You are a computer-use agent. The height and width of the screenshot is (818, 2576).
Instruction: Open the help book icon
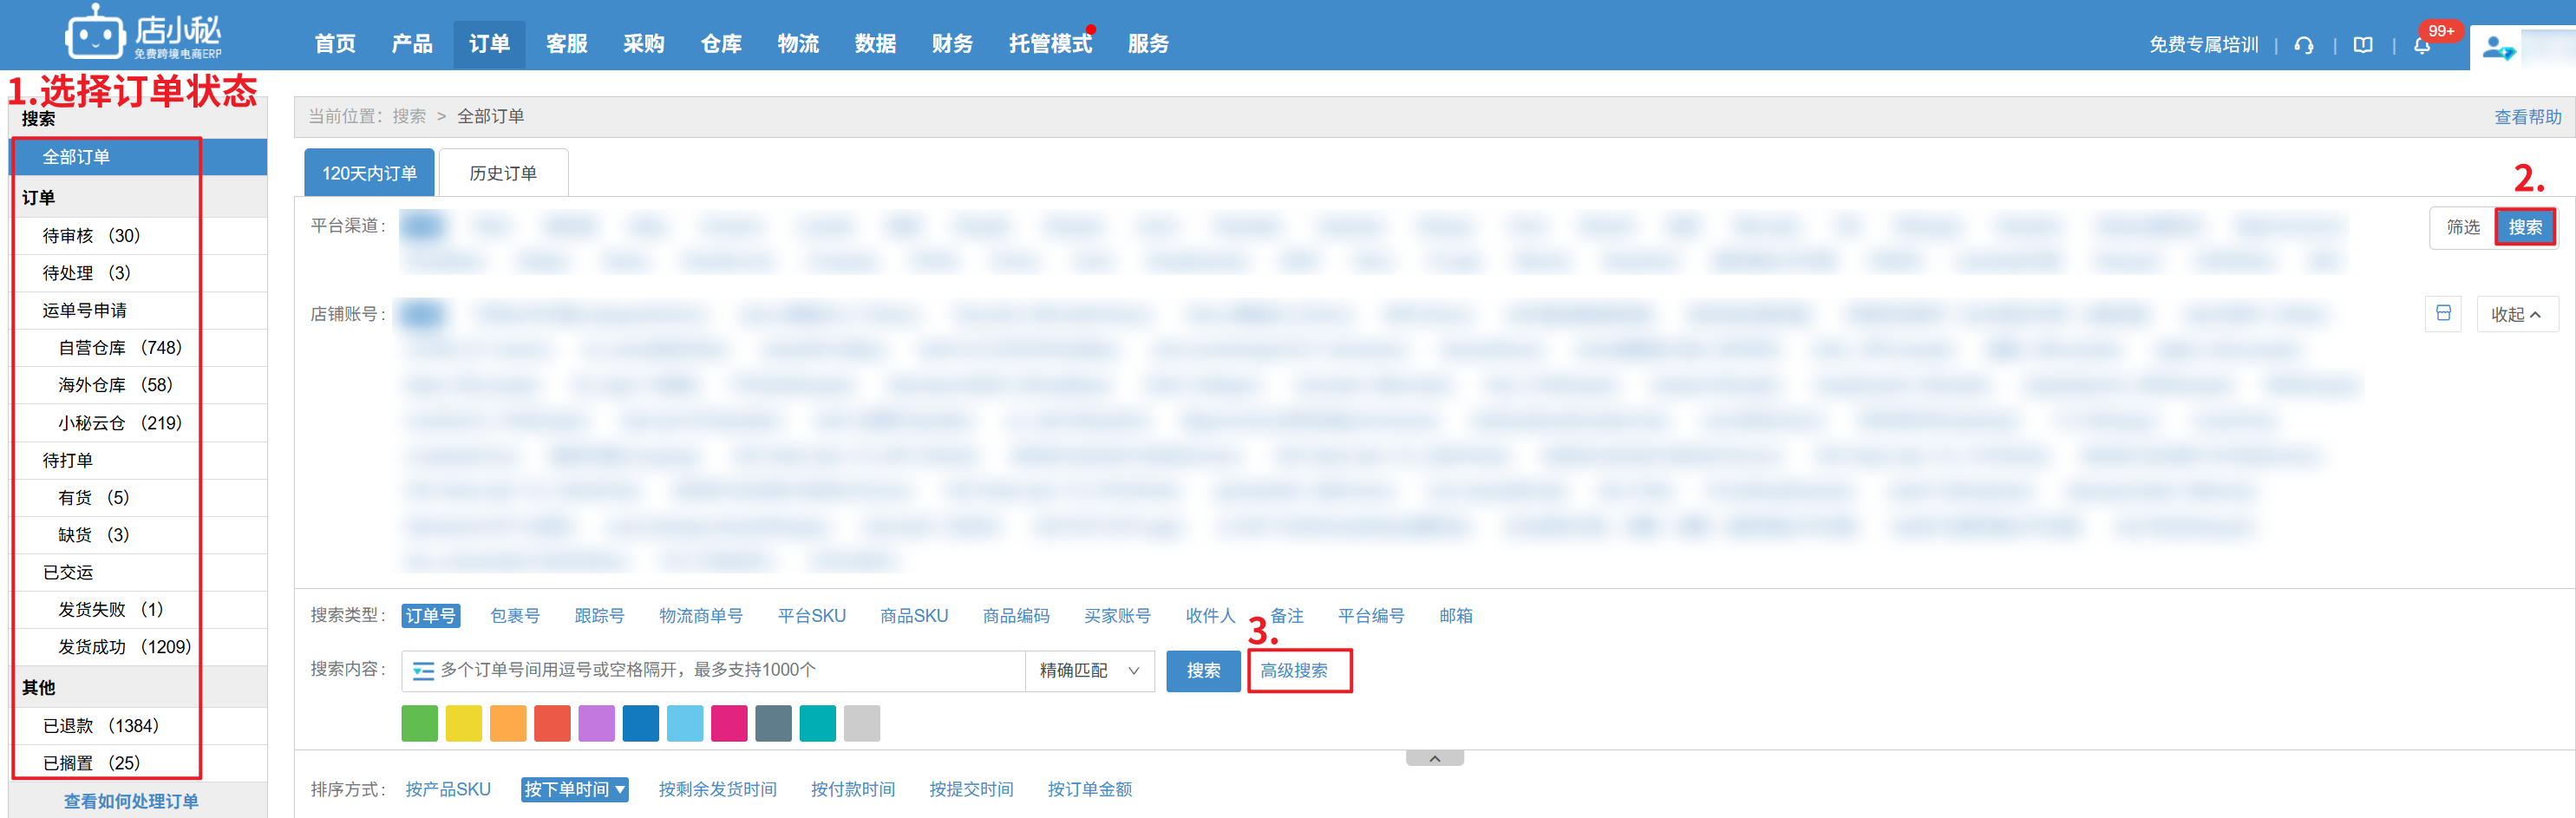coord(2363,45)
